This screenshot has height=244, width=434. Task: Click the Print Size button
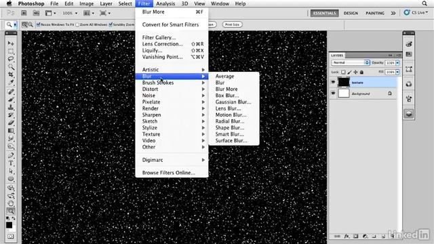(232, 24)
